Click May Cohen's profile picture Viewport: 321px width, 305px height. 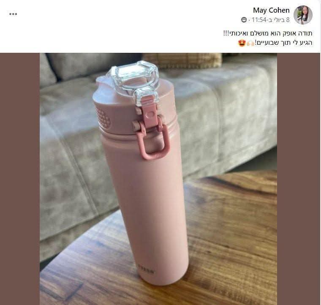[303, 15]
